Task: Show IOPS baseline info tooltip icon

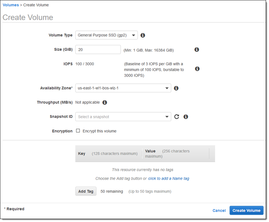Action: pyautogui.click(x=197, y=69)
